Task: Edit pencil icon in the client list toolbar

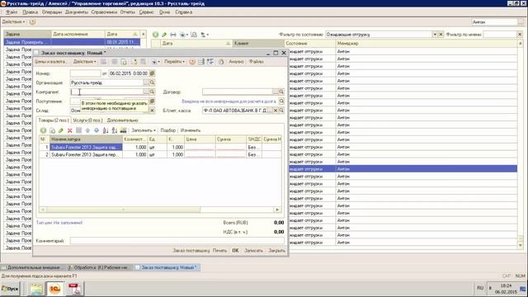Action: point(164,35)
